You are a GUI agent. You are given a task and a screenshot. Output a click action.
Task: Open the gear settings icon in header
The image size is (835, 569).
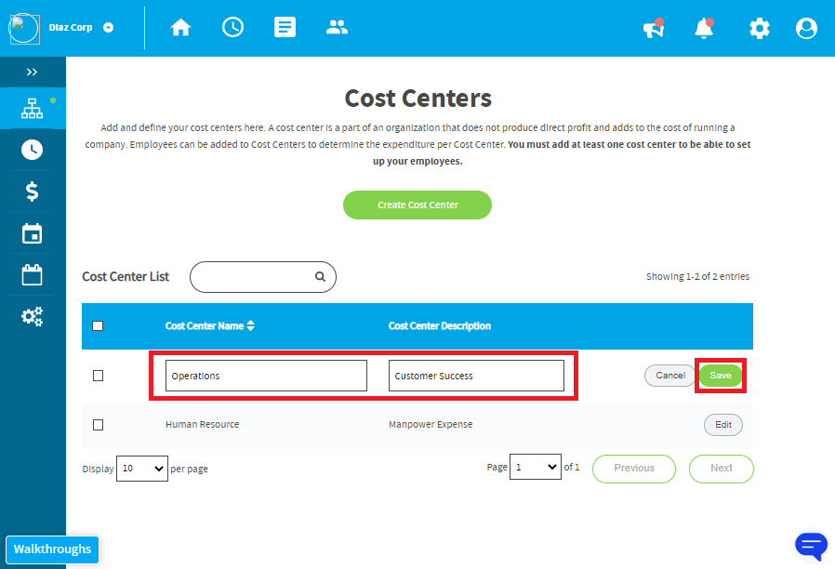[760, 28]
